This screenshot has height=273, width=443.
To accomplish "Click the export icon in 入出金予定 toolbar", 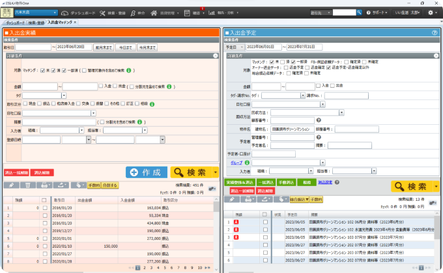I will tap(264, 200).
